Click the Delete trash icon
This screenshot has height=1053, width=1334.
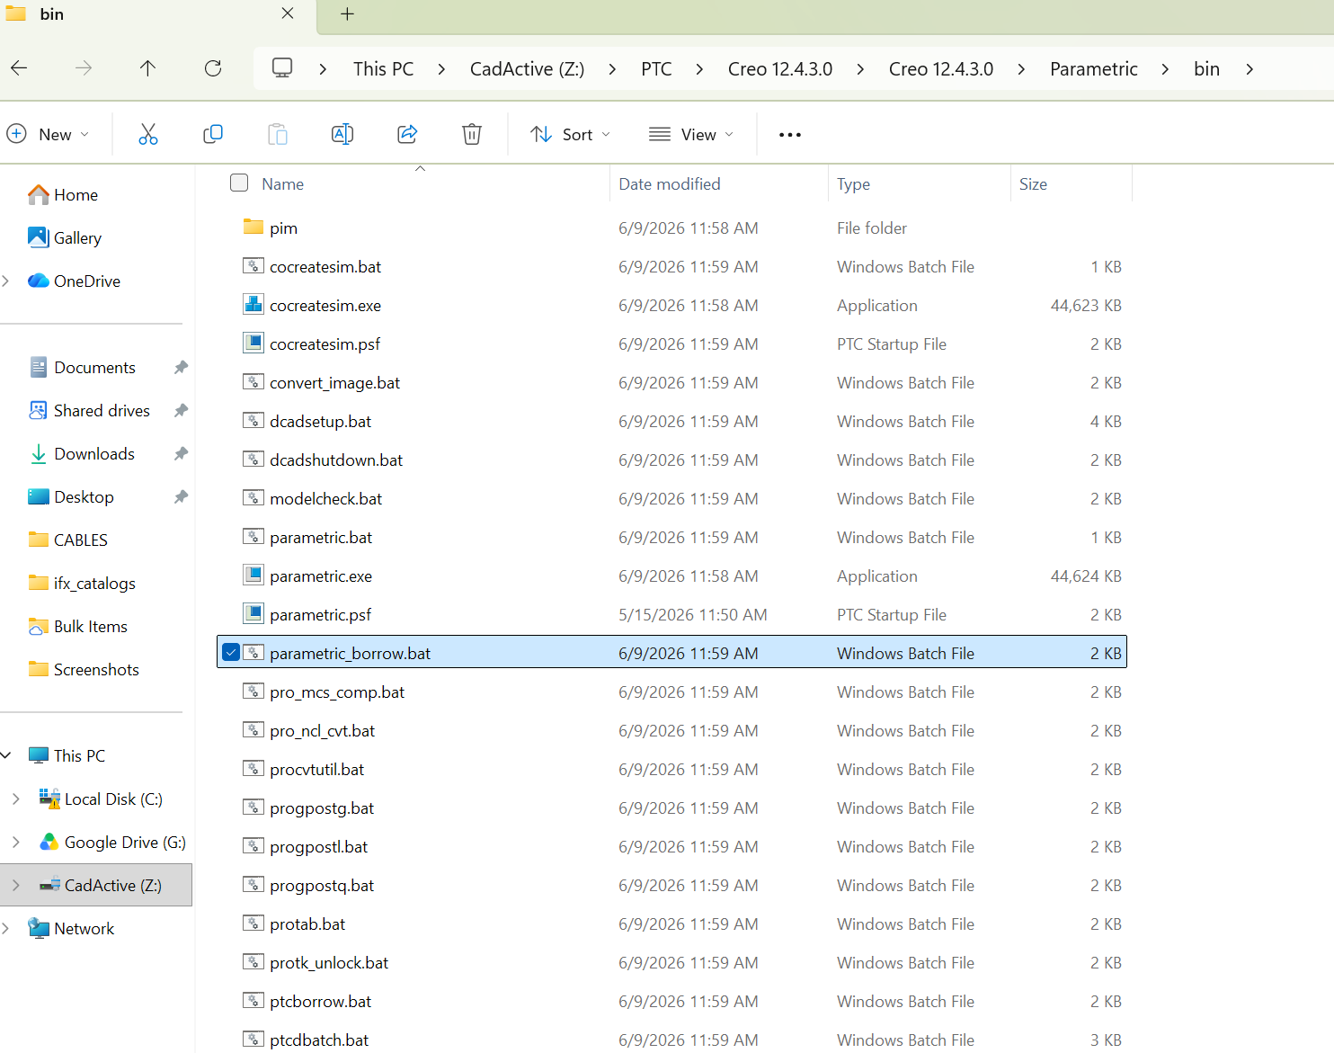[x=472, y=134]
